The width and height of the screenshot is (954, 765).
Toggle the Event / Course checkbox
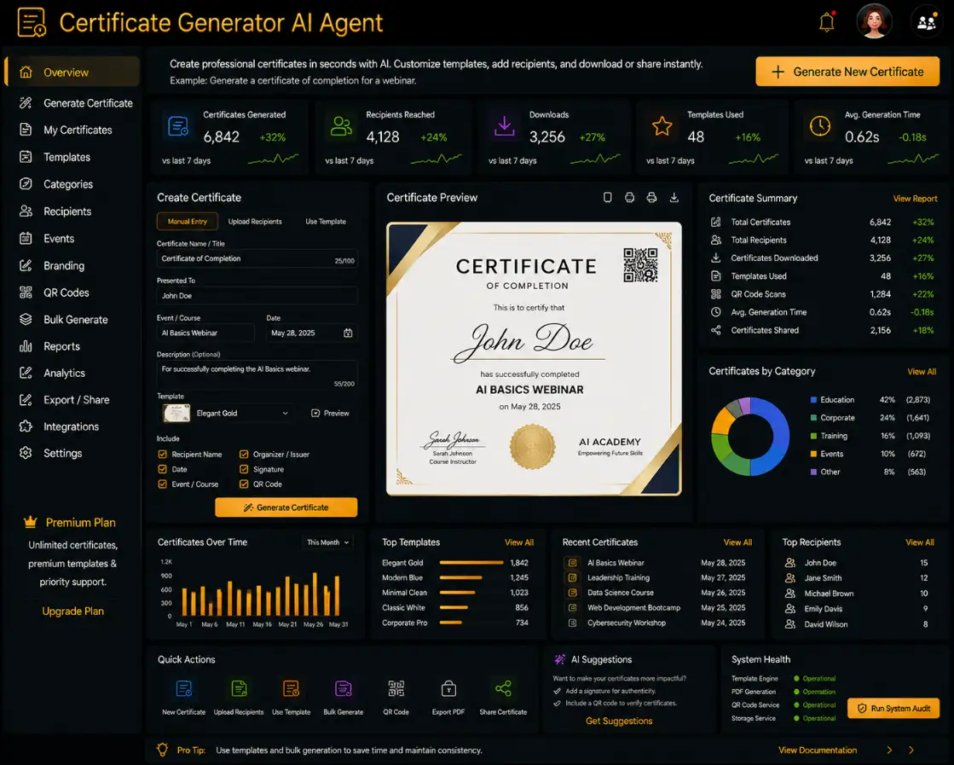pos(163,484)
